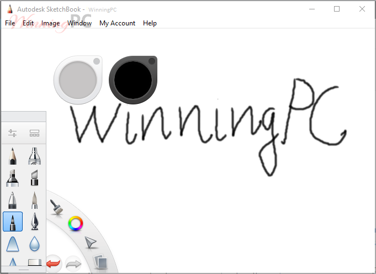The image size is (376, 274).
Task: Click the gray Redo arrow
Action: coord(73,262)
